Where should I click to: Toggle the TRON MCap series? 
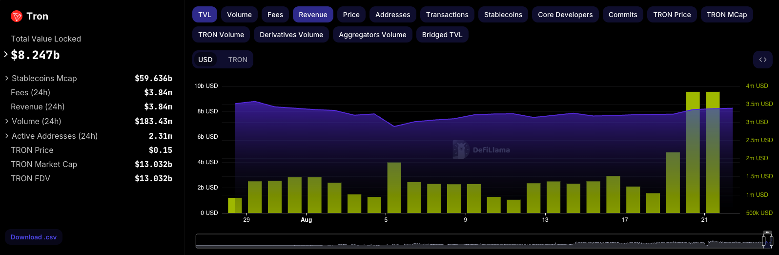point(726,15)
